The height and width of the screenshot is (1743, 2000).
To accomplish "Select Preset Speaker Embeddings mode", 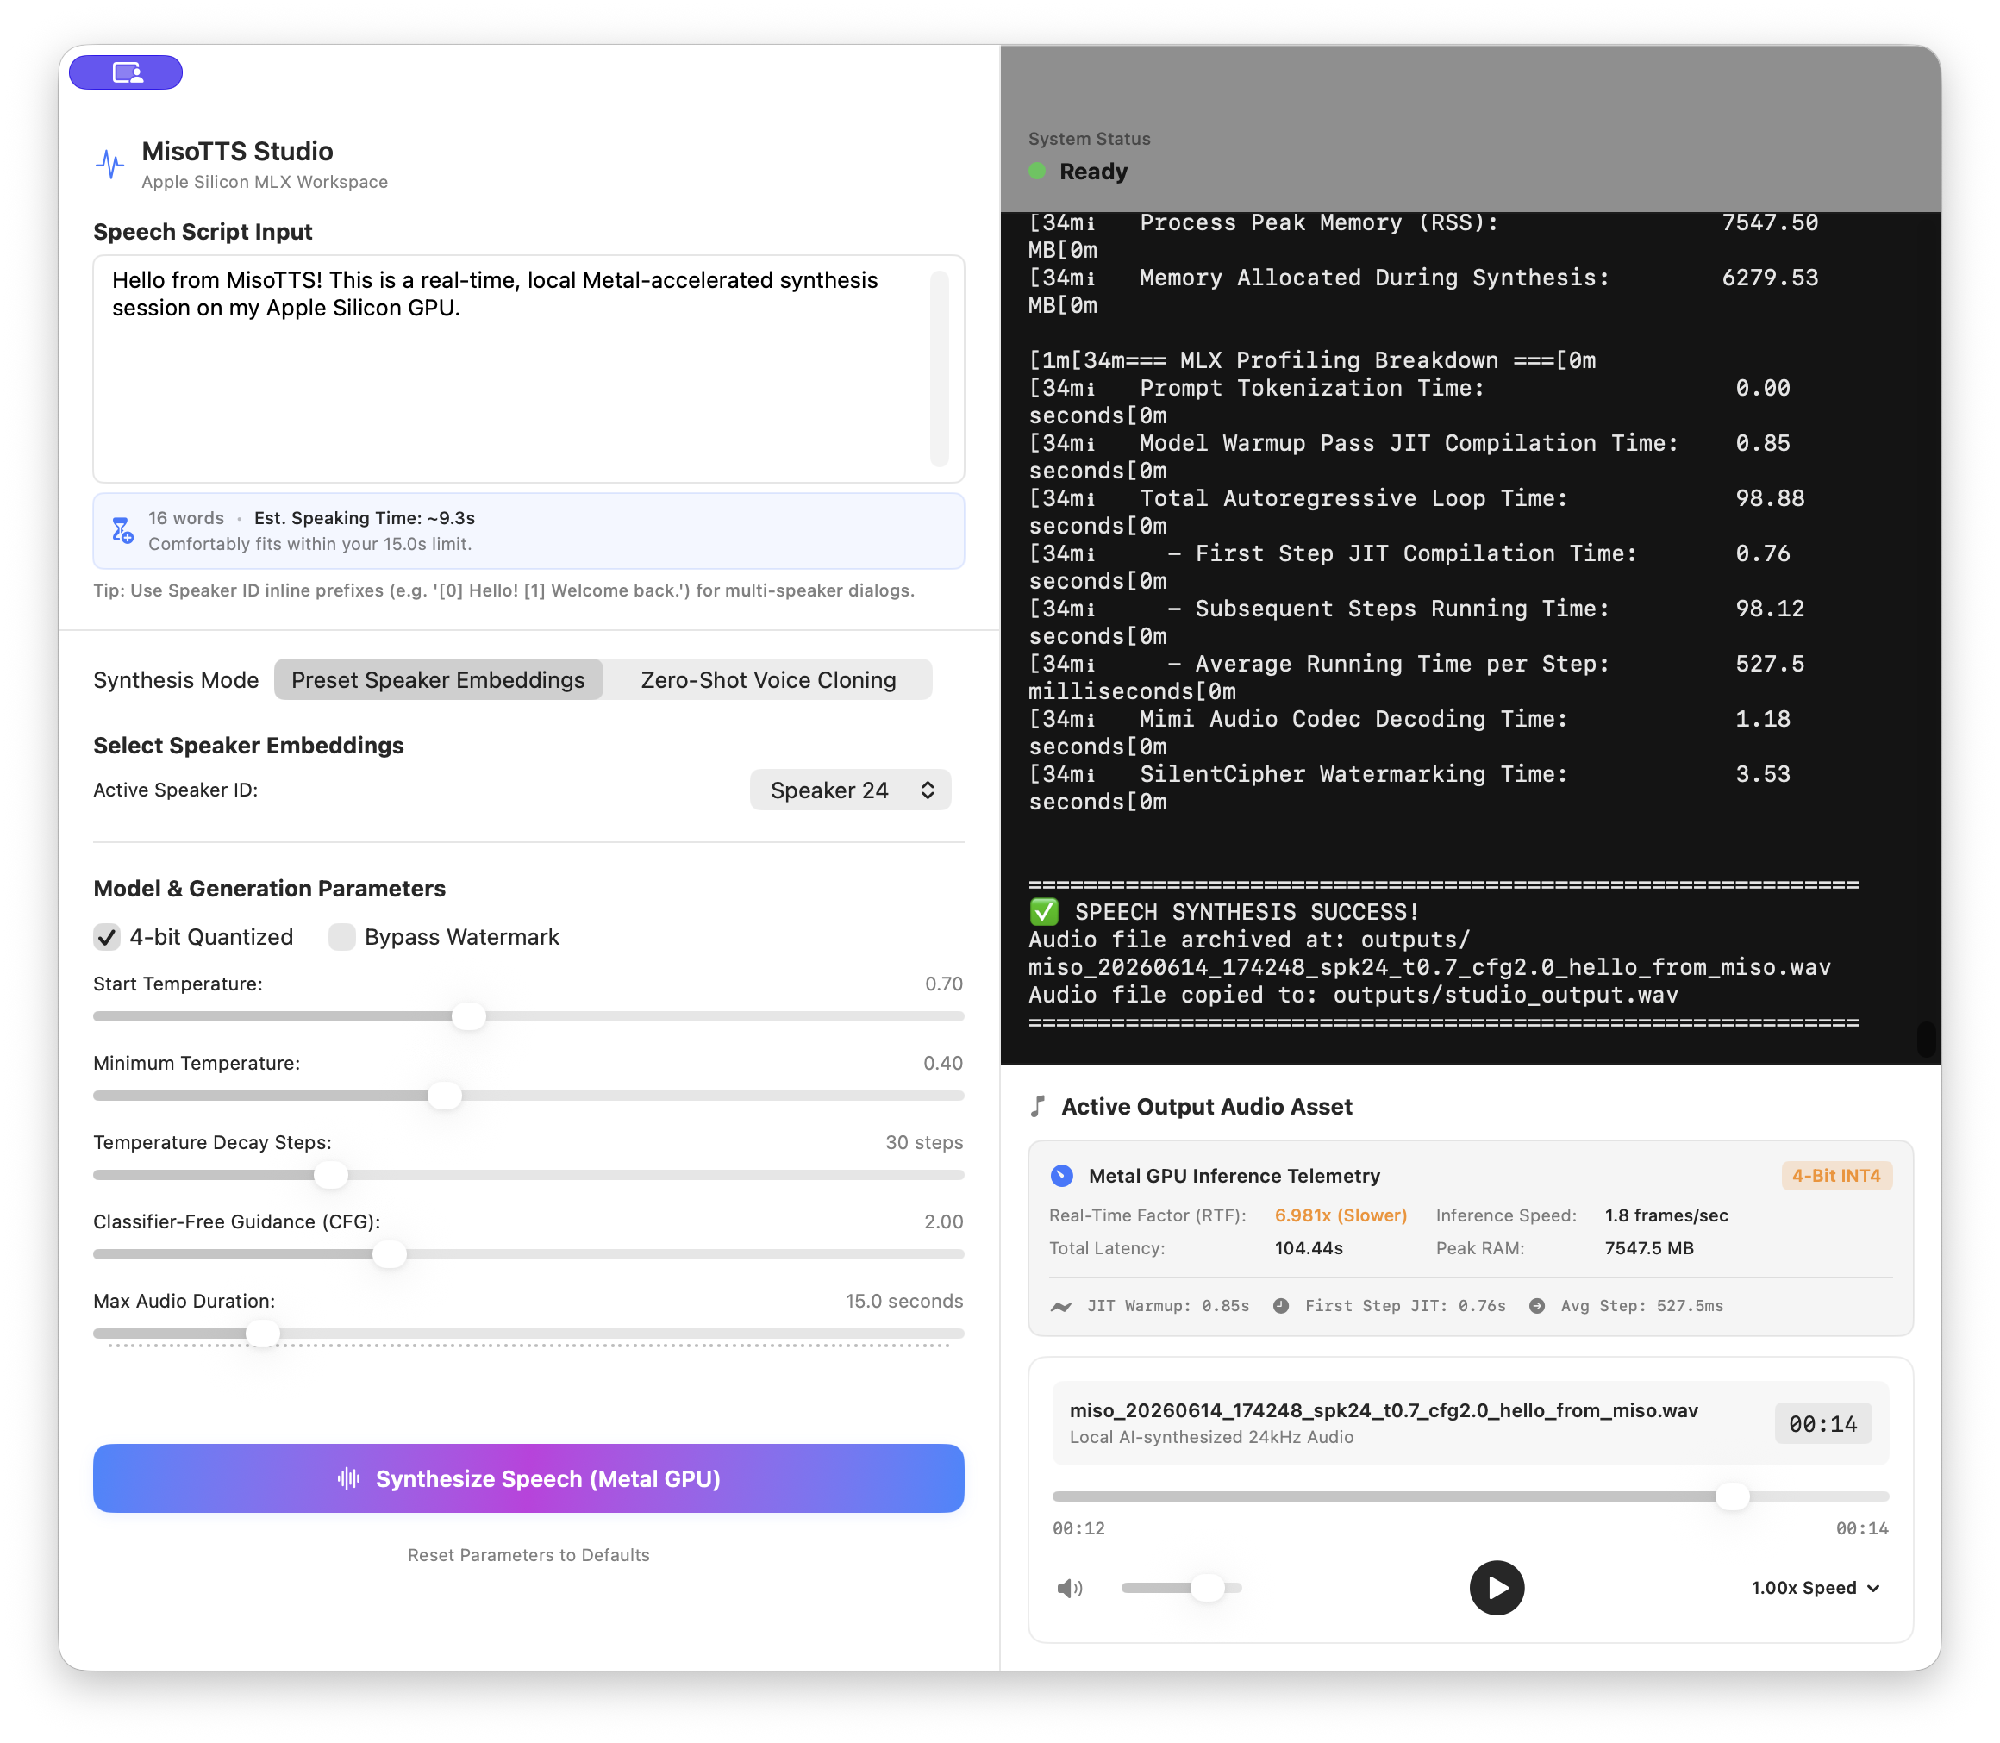I will coord(438,680).
